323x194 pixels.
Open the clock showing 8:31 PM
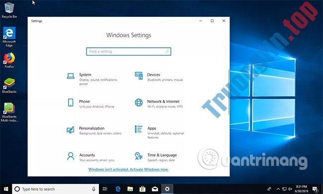301,189
